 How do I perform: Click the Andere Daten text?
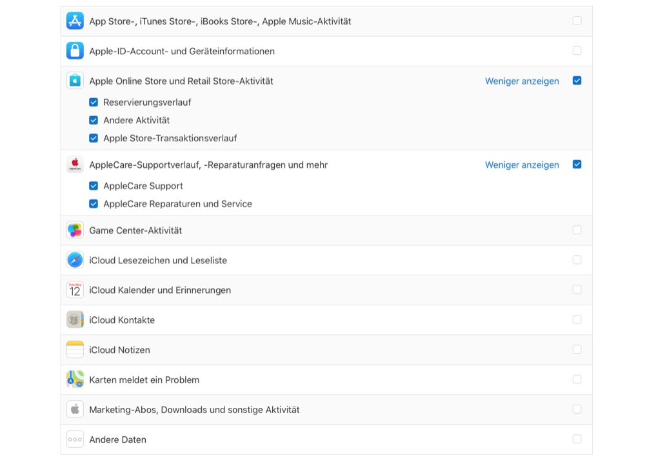coord(117,439)
